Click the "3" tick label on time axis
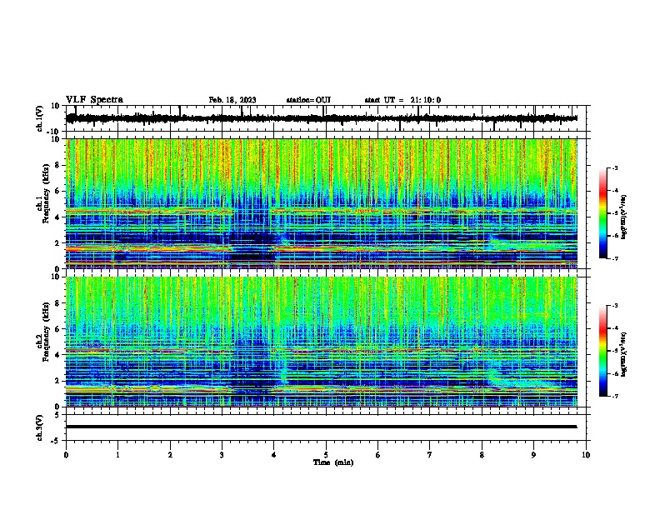Screen dimensions: 660x510 222,455
